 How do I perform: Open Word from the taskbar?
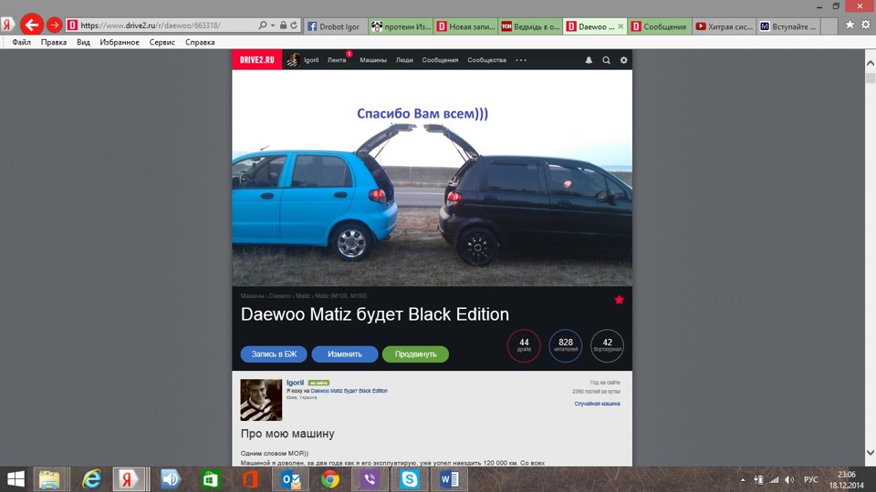point(449,479)
